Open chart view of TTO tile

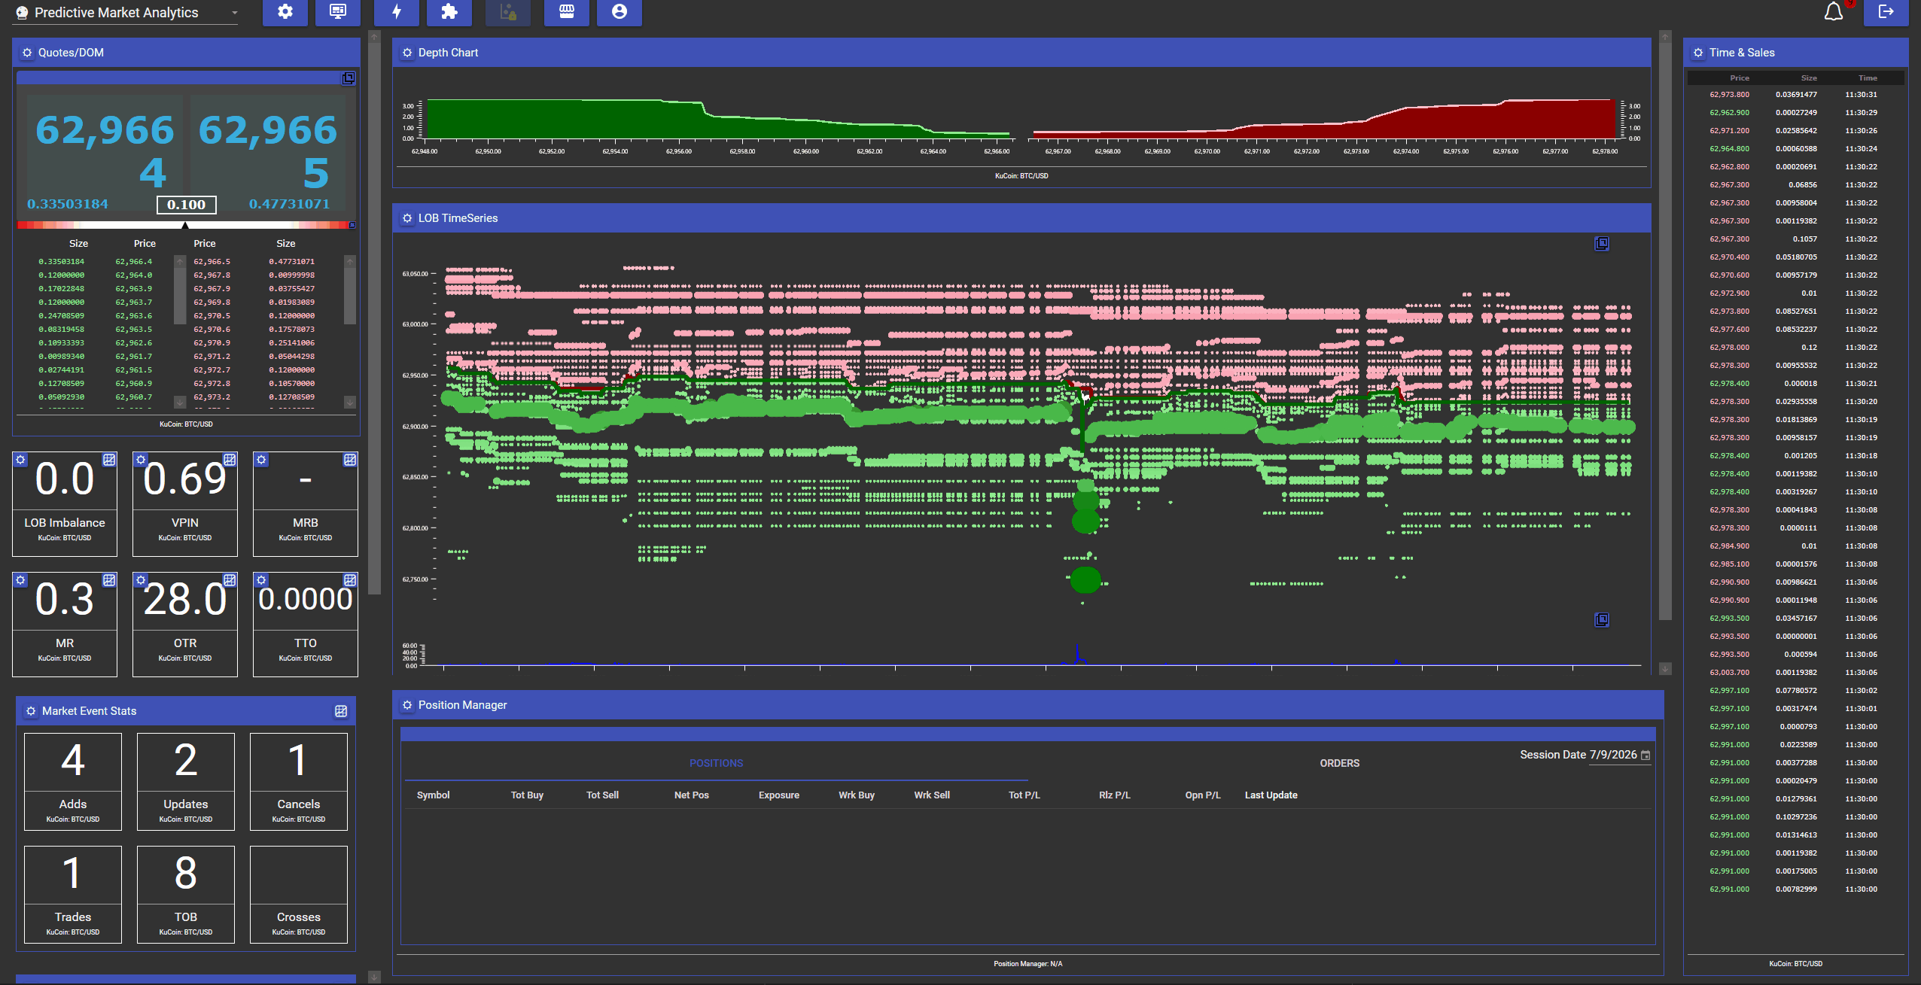tap(350, 580)
